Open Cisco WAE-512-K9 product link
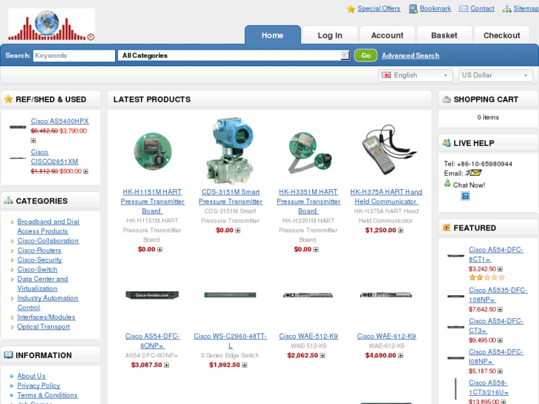The height and width of the screenshot is (404, 539). coord(308,336)
